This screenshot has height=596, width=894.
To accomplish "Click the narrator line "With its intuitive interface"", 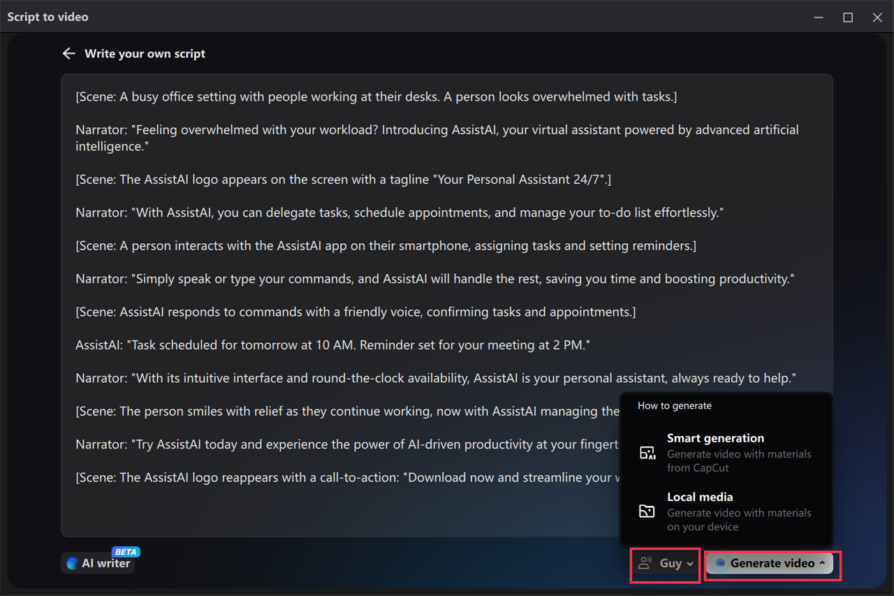I will point(437,378).
